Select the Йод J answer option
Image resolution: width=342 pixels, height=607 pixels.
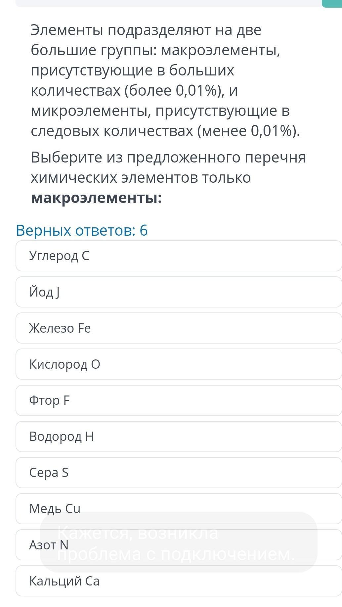pyautogui.click(x=179, y=292)
